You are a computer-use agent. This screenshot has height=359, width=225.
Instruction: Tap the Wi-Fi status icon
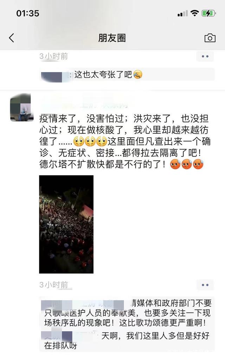(194, 13)
